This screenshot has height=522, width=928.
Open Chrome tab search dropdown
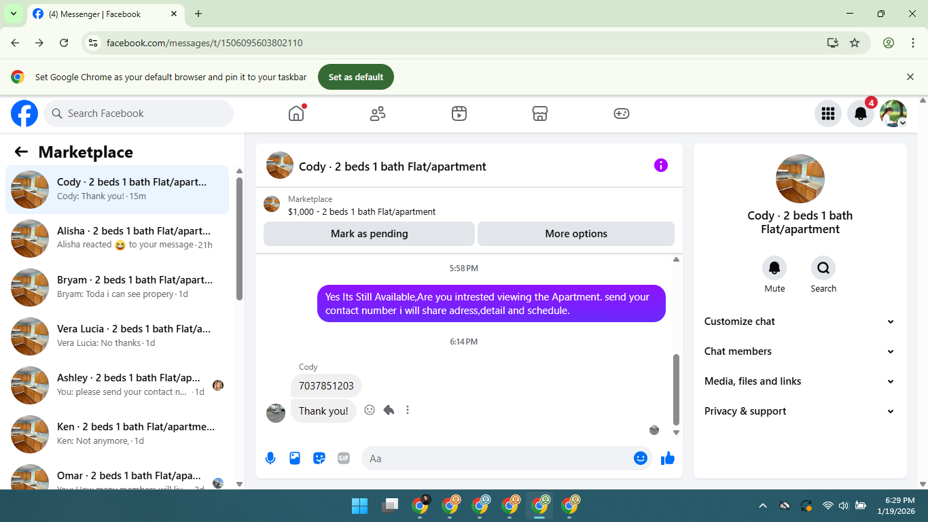[x=13, y=14]
